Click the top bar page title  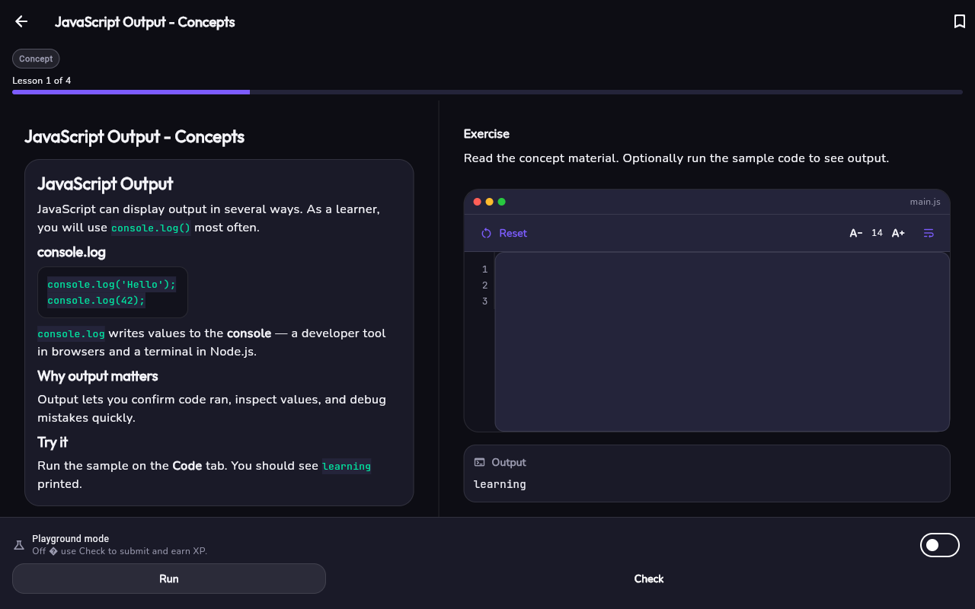tap(145, 22)
